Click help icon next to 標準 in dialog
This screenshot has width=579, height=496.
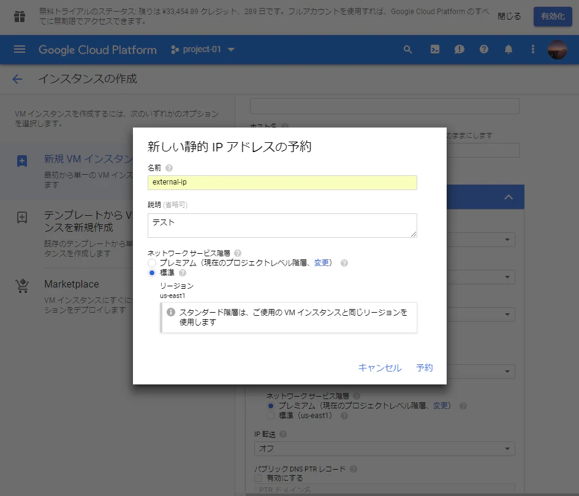pyautogui.click(x=183, y=273)
